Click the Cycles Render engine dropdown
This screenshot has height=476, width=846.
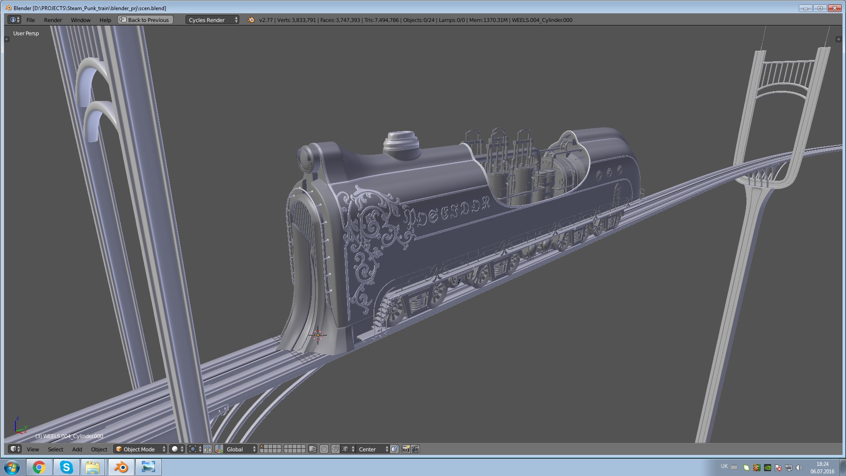point(211,19)
